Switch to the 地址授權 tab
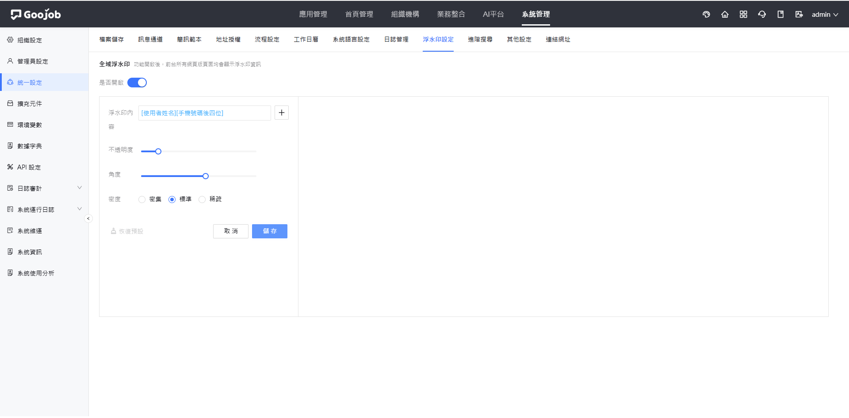Image resolution: width=849 pixels, height=418 pixels. tap(228, 39)
